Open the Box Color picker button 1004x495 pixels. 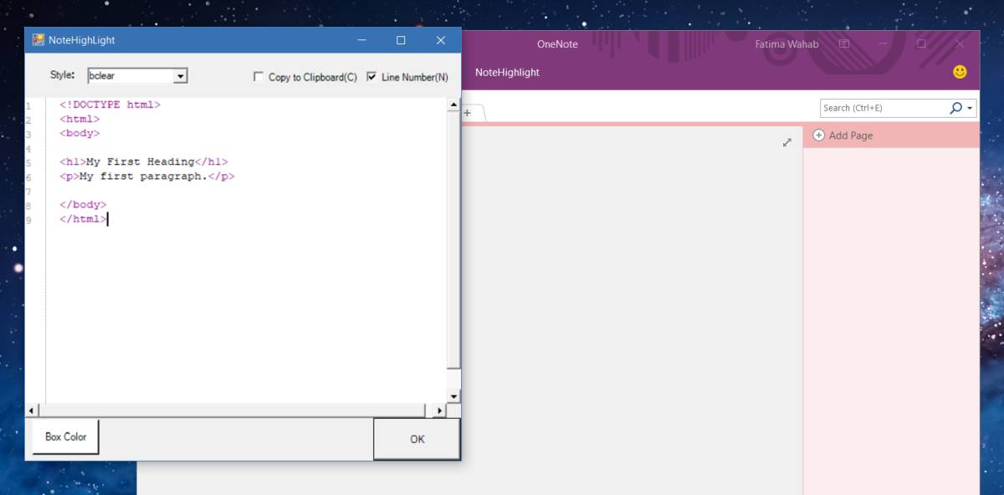pos(65,436)
